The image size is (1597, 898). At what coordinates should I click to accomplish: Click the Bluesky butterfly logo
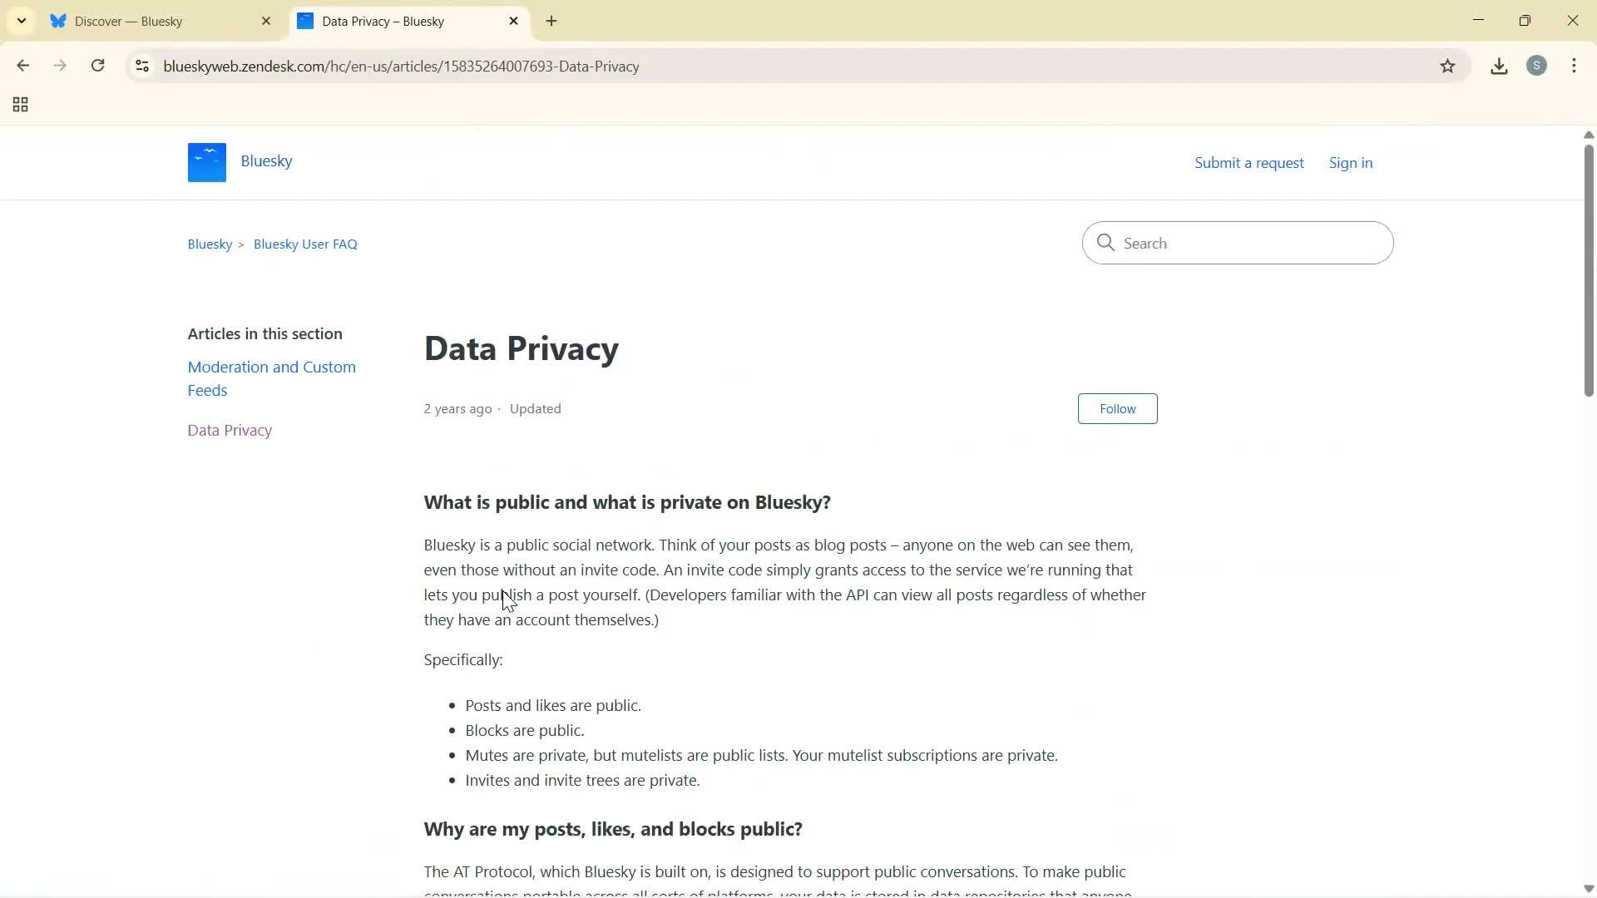pyautogui.click(x=205, y=161)
